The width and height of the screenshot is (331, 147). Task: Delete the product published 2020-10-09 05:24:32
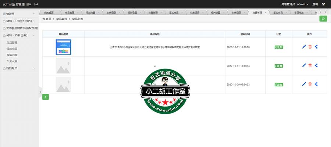click(310, 84)
